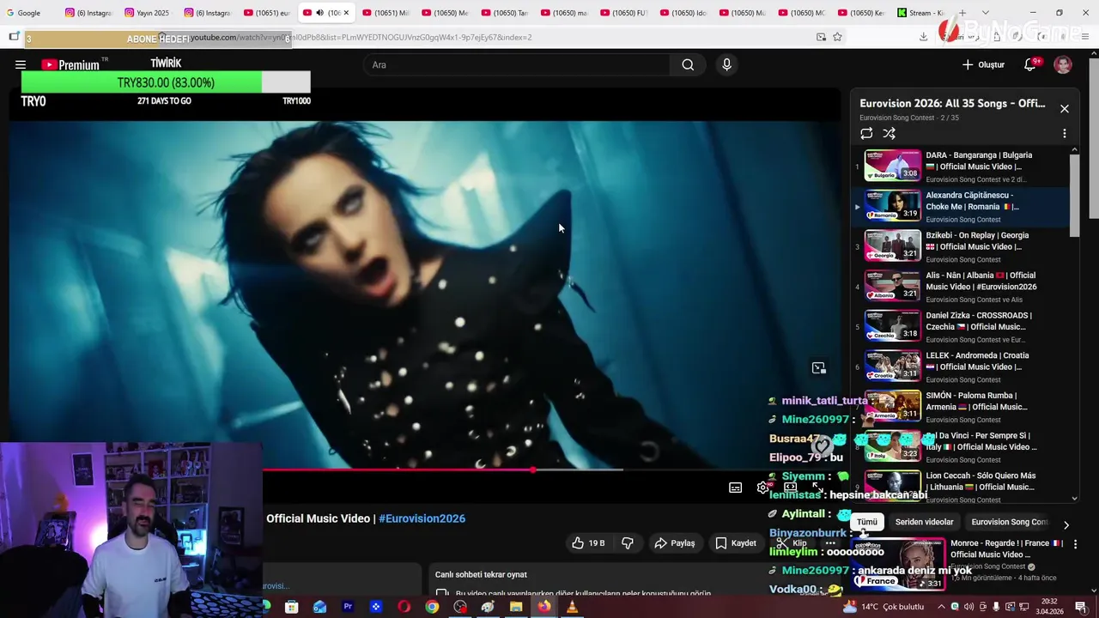Start voice search with microphone icon

tap(726, 64)
